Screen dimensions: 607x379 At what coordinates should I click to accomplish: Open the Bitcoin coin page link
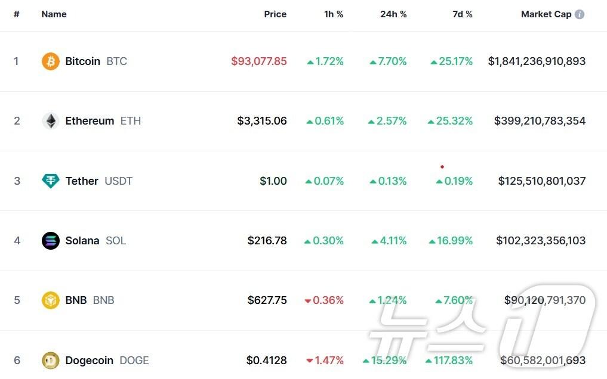[x=82, y=61]
